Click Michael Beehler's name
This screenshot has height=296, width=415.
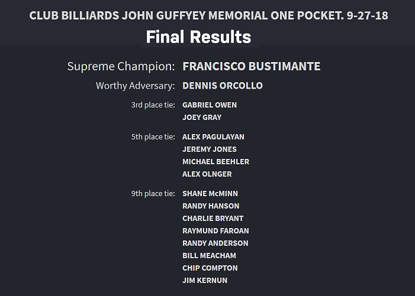click(x=215, y=162)
